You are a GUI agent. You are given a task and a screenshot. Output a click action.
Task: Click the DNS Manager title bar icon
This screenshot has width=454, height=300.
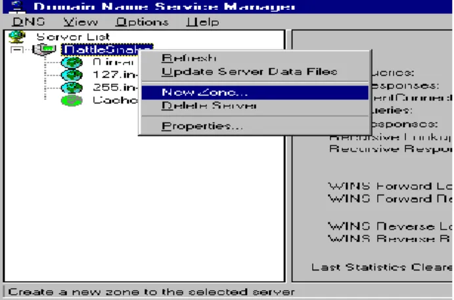tap(17, 7)
